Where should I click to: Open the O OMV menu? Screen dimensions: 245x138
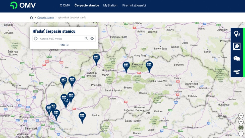65,5
